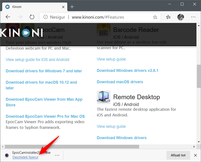Viewport: 201px width, 162px height.
Task: Open download item options three dots
Action: [x=57, y=155]
